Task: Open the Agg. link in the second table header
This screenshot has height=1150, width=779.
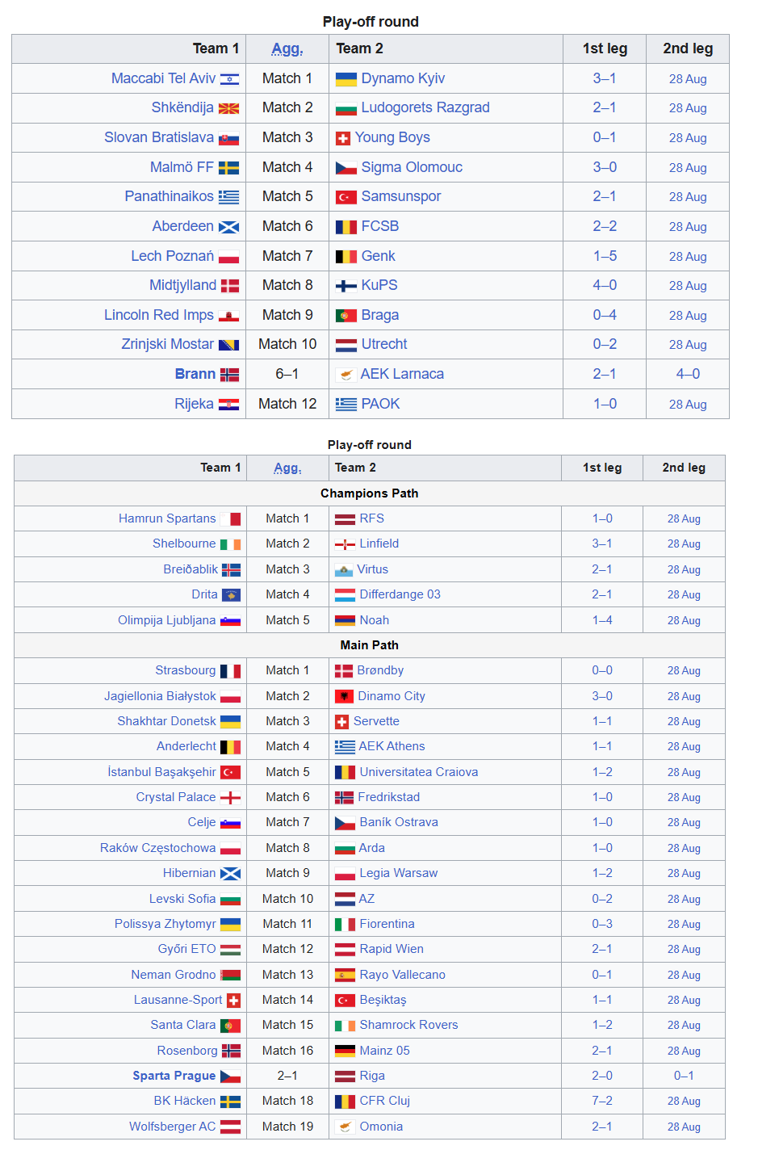Action: pyautogui.click(x=287, y=468)
